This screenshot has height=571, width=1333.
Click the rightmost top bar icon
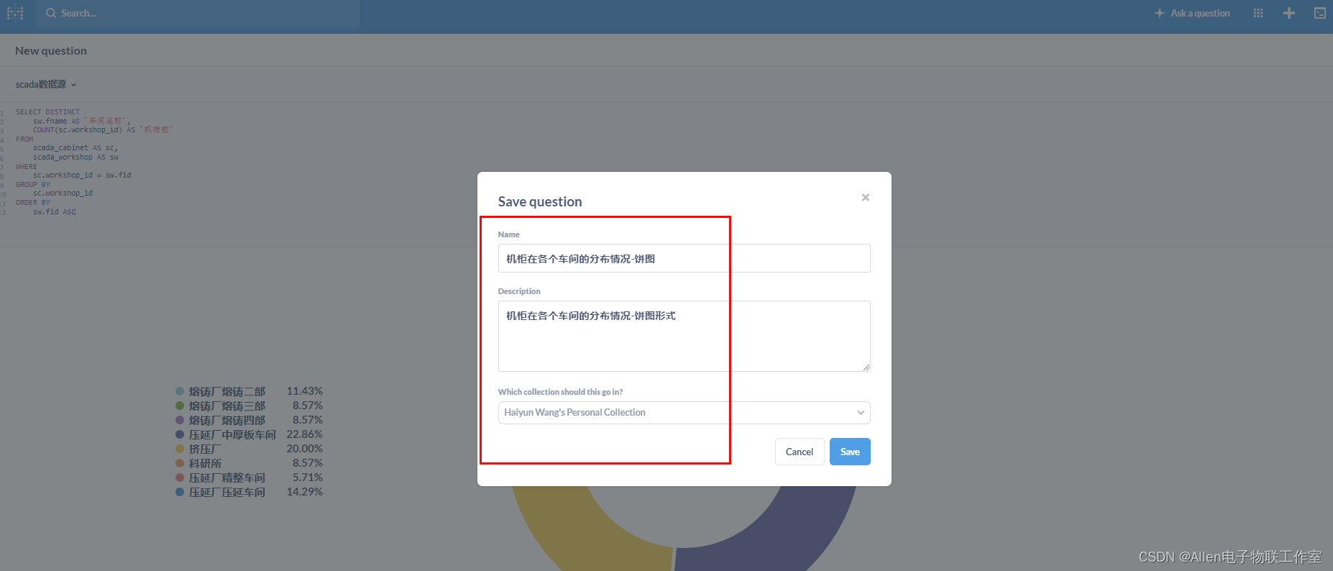1320,13
